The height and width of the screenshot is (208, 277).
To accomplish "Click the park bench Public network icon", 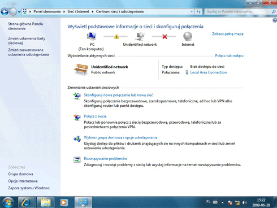I will pos(81,70).
